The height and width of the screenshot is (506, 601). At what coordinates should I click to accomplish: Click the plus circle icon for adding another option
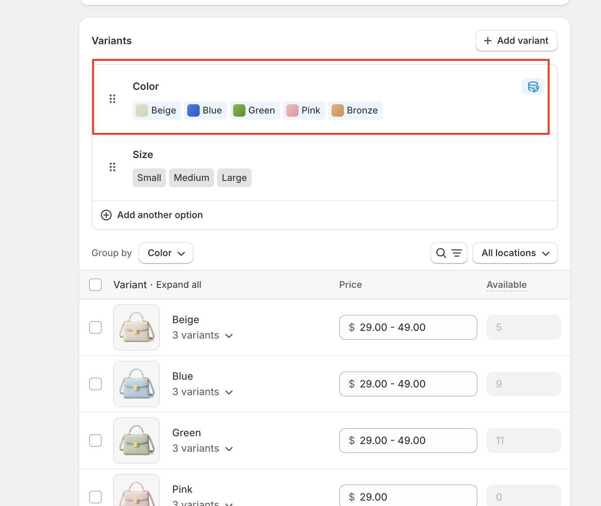point(106,215)
